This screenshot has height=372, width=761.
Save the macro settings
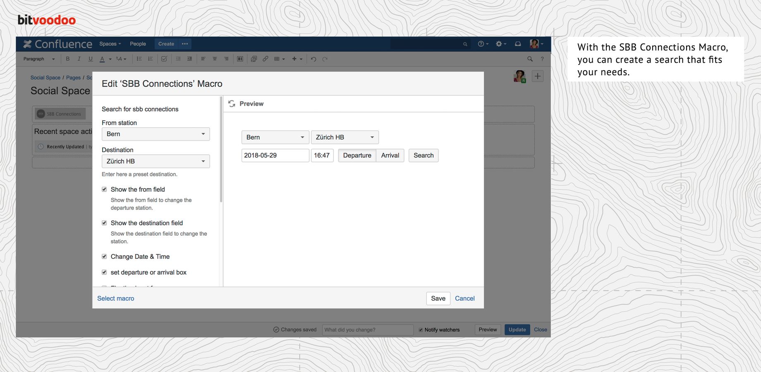pyautogui.click(x=438, y=298)
